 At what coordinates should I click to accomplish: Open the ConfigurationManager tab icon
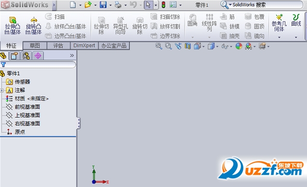[x=26, y=56]
